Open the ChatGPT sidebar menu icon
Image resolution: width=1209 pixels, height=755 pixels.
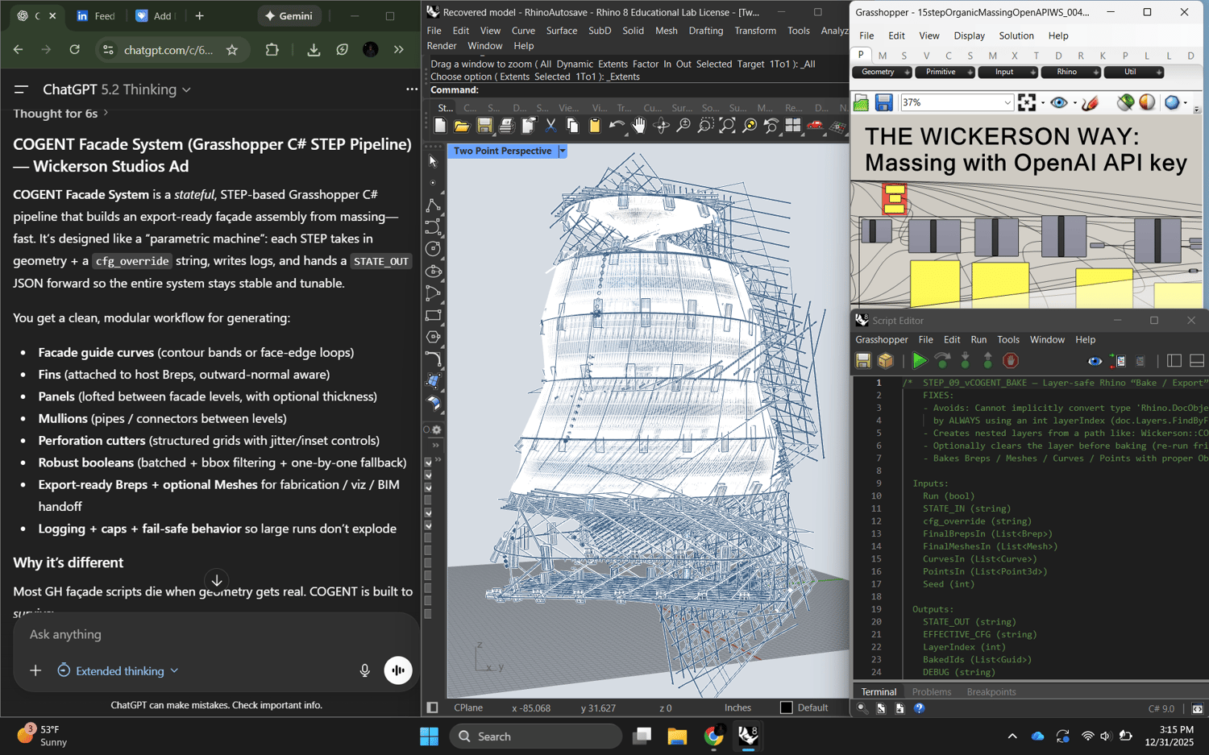pos(22,89)
